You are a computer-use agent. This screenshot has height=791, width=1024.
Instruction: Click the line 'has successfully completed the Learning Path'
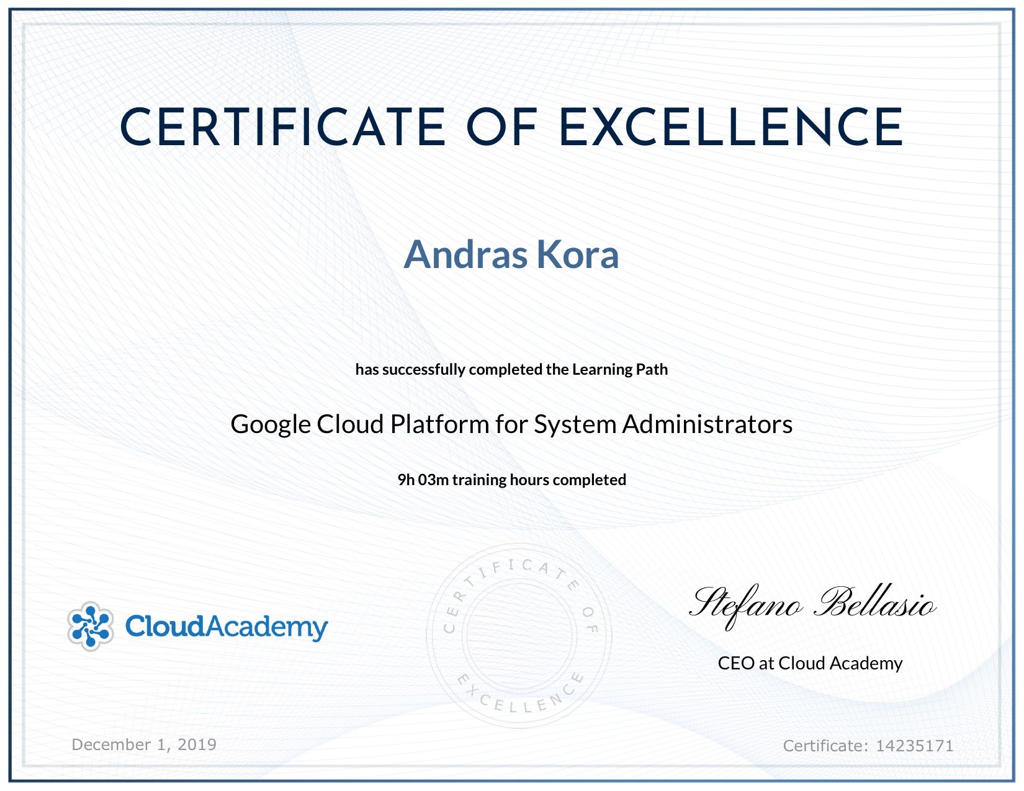click(511, 370)
